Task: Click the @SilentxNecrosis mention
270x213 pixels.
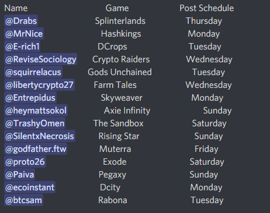Action: [40, 136]
